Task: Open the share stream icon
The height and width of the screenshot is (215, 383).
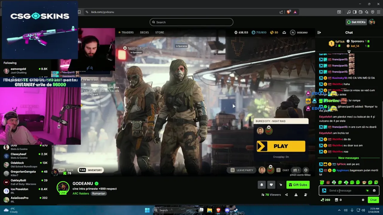Action: pyautogui.click(x=286, y=195)
